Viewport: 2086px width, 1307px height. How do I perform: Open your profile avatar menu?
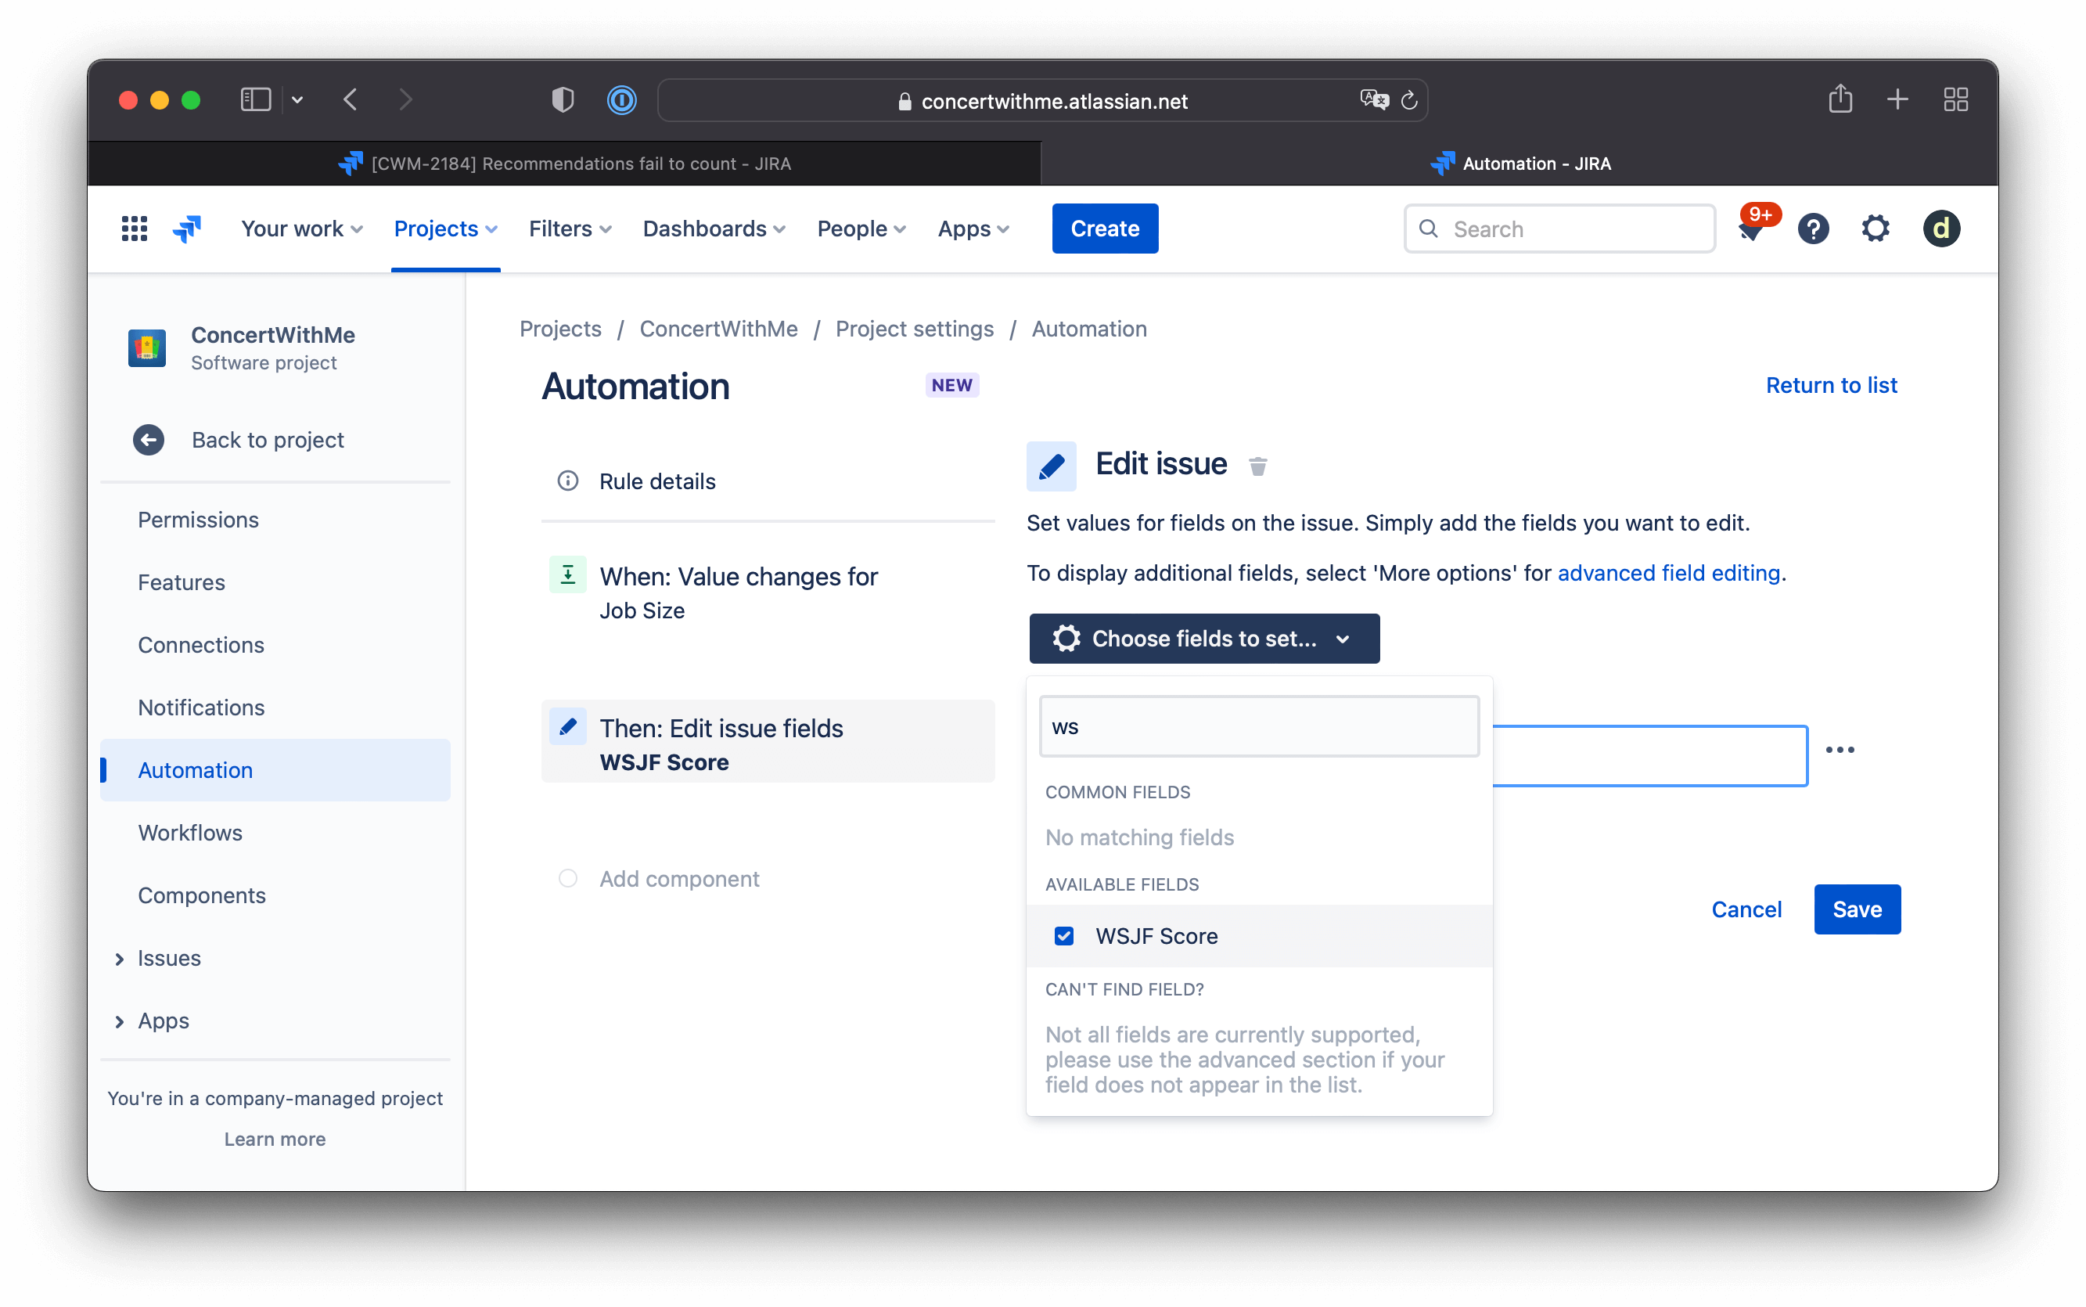pyautogui.click(x=1940, y=229)
